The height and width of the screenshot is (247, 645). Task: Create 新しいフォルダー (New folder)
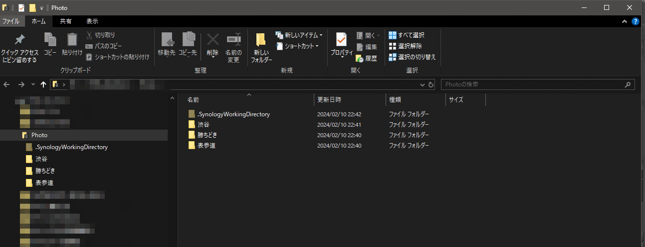click(261, 48)
